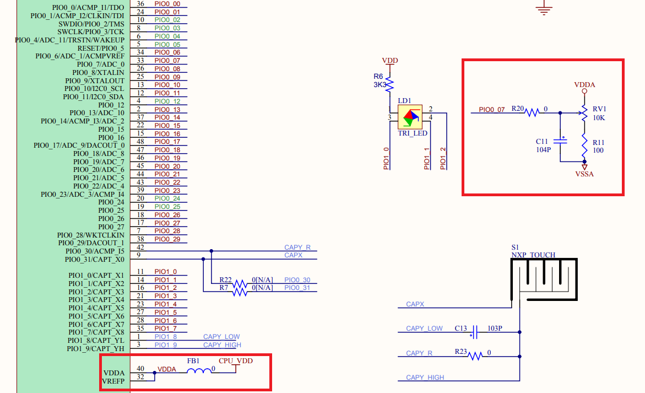Screen dimensions: 645x393
Task: Click the PIO1_7 net label
Action: (166, 329)
